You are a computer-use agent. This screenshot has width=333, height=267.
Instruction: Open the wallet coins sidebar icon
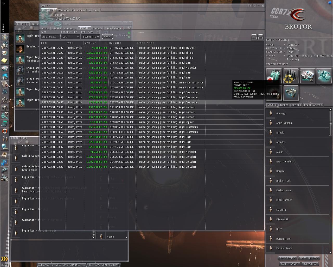pos(5,115)
